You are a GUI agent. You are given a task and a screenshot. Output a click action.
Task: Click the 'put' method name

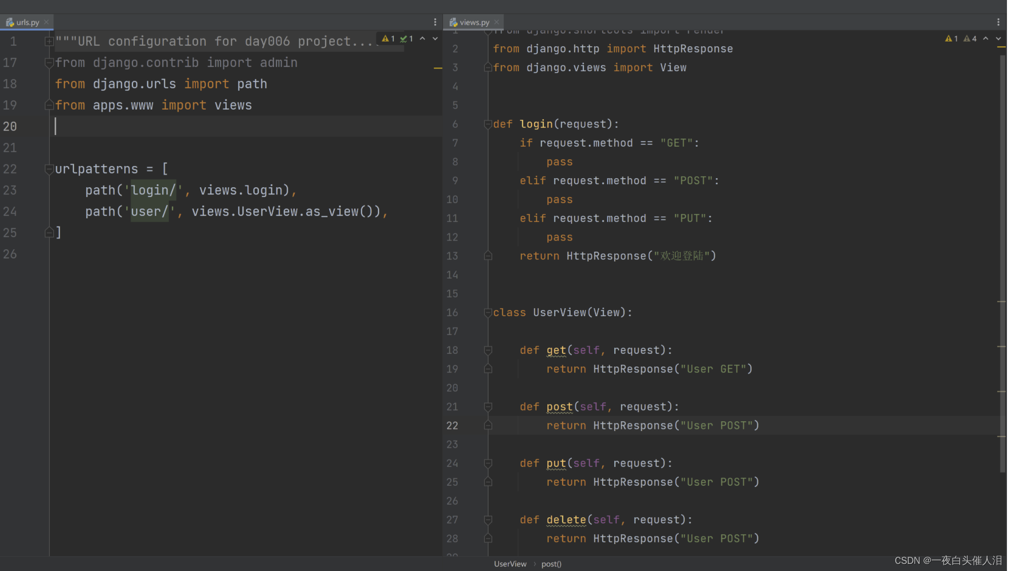coord(556,463)
